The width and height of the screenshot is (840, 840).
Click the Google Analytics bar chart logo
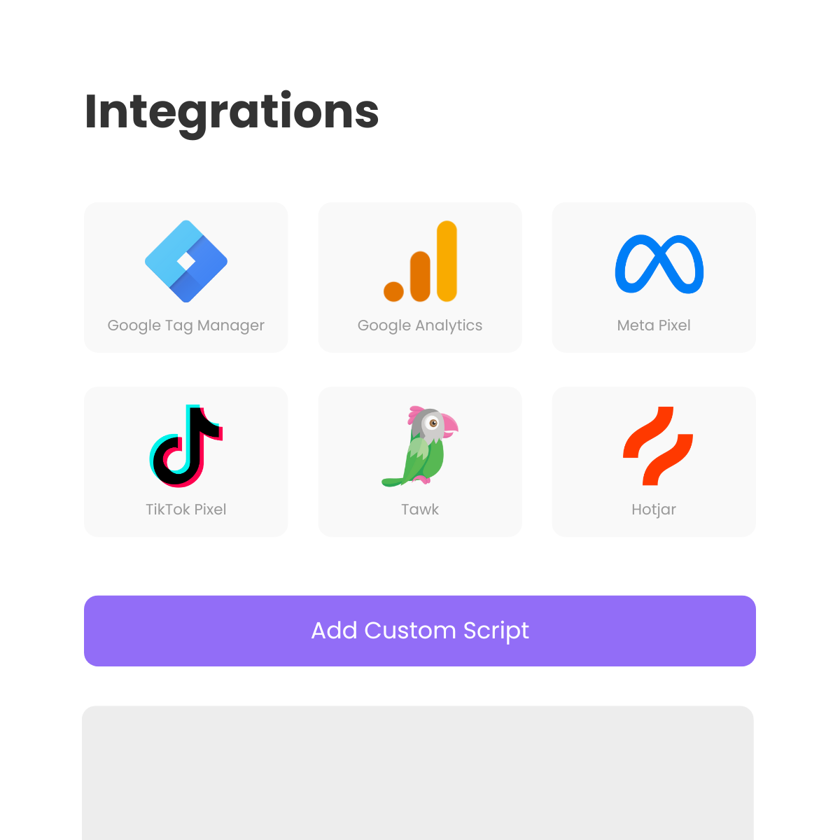tap(420, 261)
